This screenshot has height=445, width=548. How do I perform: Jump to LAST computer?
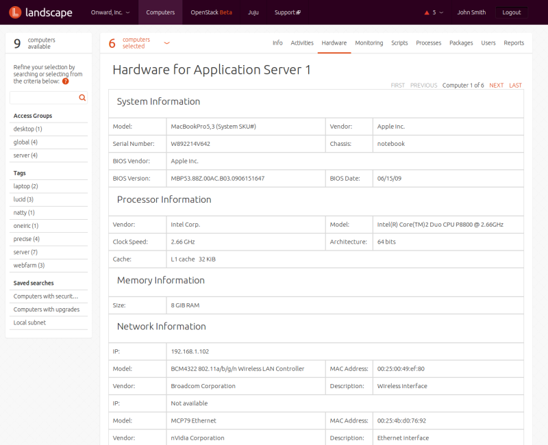click(x=515, y=86)
